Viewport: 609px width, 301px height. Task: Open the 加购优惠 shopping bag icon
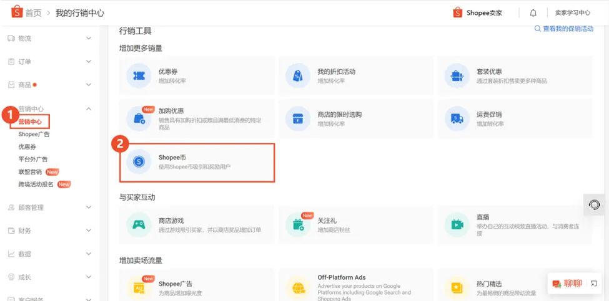[139, 118]
